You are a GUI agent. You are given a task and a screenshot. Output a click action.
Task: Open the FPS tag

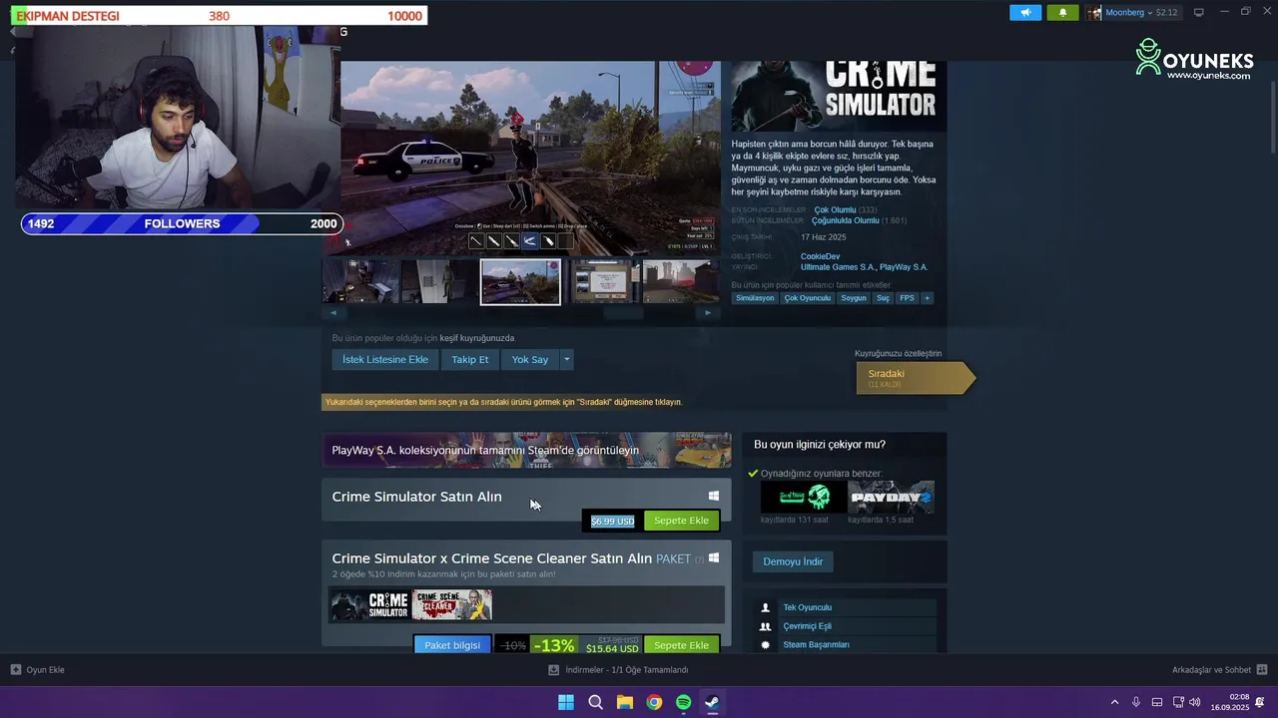coord(907,298)
